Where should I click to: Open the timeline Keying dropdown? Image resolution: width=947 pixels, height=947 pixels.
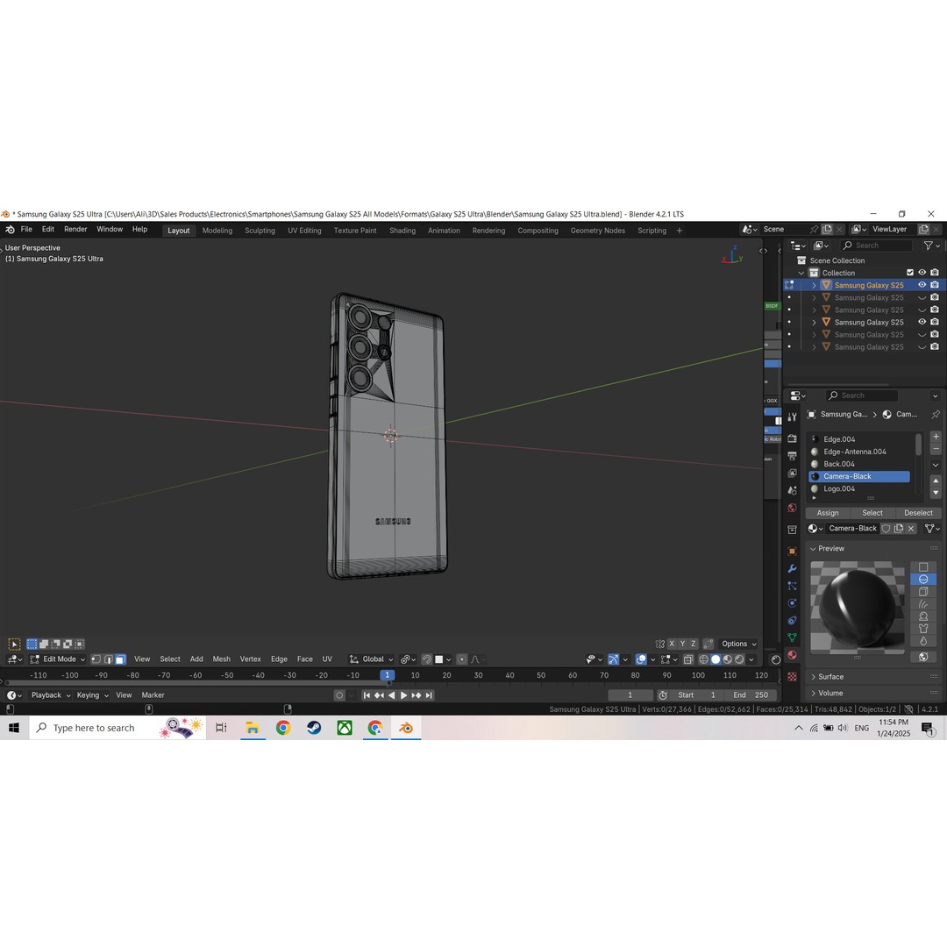tap(92, 695)
